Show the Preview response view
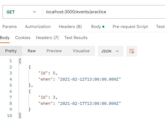The image size is (165, 136). point(54,51)
